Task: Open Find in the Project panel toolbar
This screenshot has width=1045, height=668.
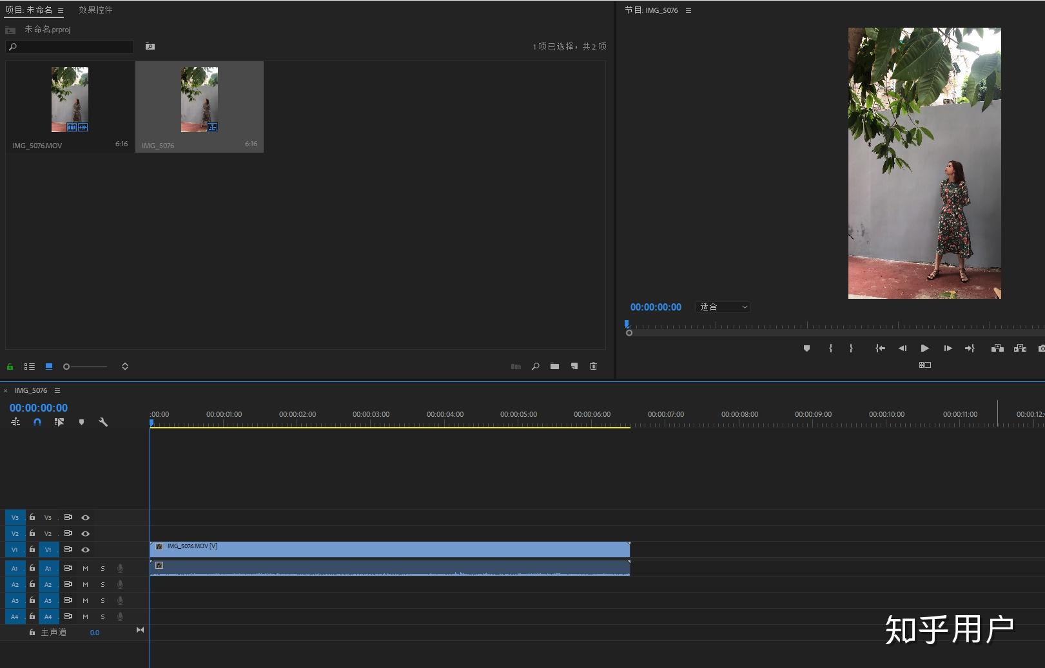Action: [x=535, y=367]
